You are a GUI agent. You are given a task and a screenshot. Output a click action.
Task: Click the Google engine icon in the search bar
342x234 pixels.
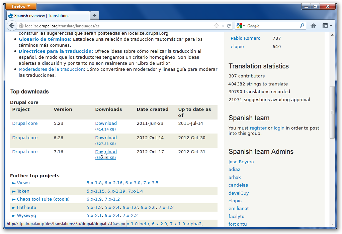point(240,26)
